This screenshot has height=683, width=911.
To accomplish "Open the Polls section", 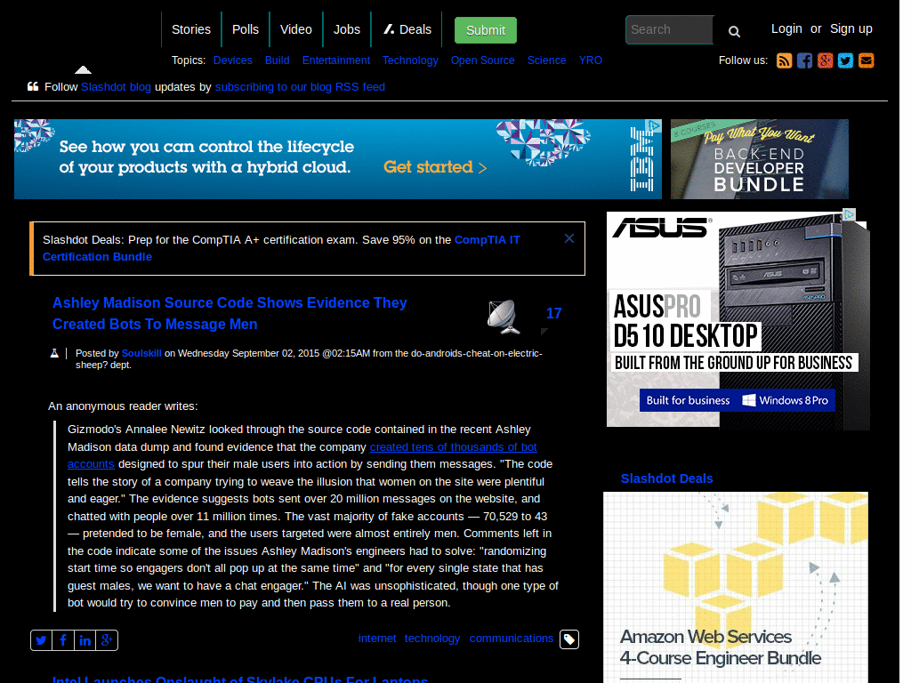I will click(x=246, y=28).
